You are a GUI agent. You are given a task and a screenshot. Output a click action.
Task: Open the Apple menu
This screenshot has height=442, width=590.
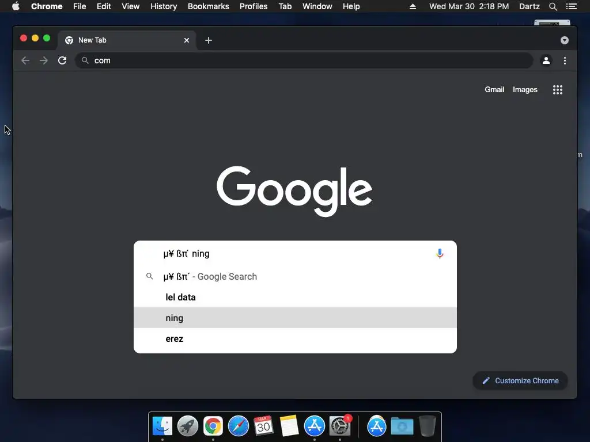[16, 6]
